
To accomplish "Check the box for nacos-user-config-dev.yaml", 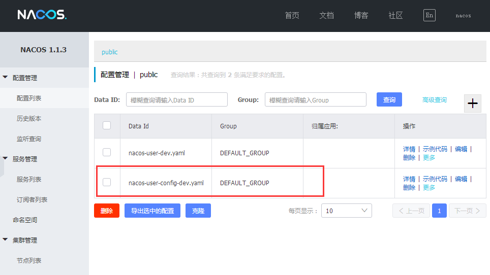I will point(107,182).
